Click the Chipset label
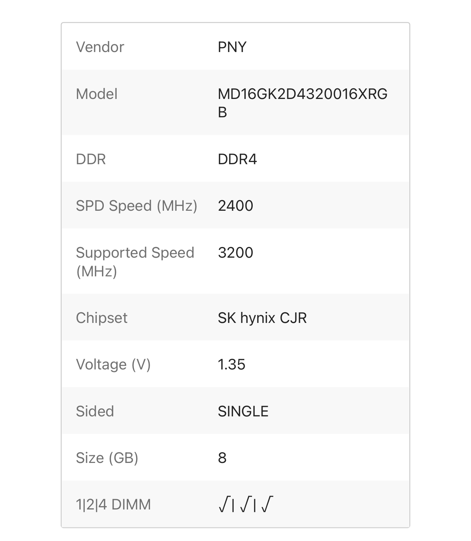This screenshot has height=541, width=471. pyautogui.click(x=102, y=318)
